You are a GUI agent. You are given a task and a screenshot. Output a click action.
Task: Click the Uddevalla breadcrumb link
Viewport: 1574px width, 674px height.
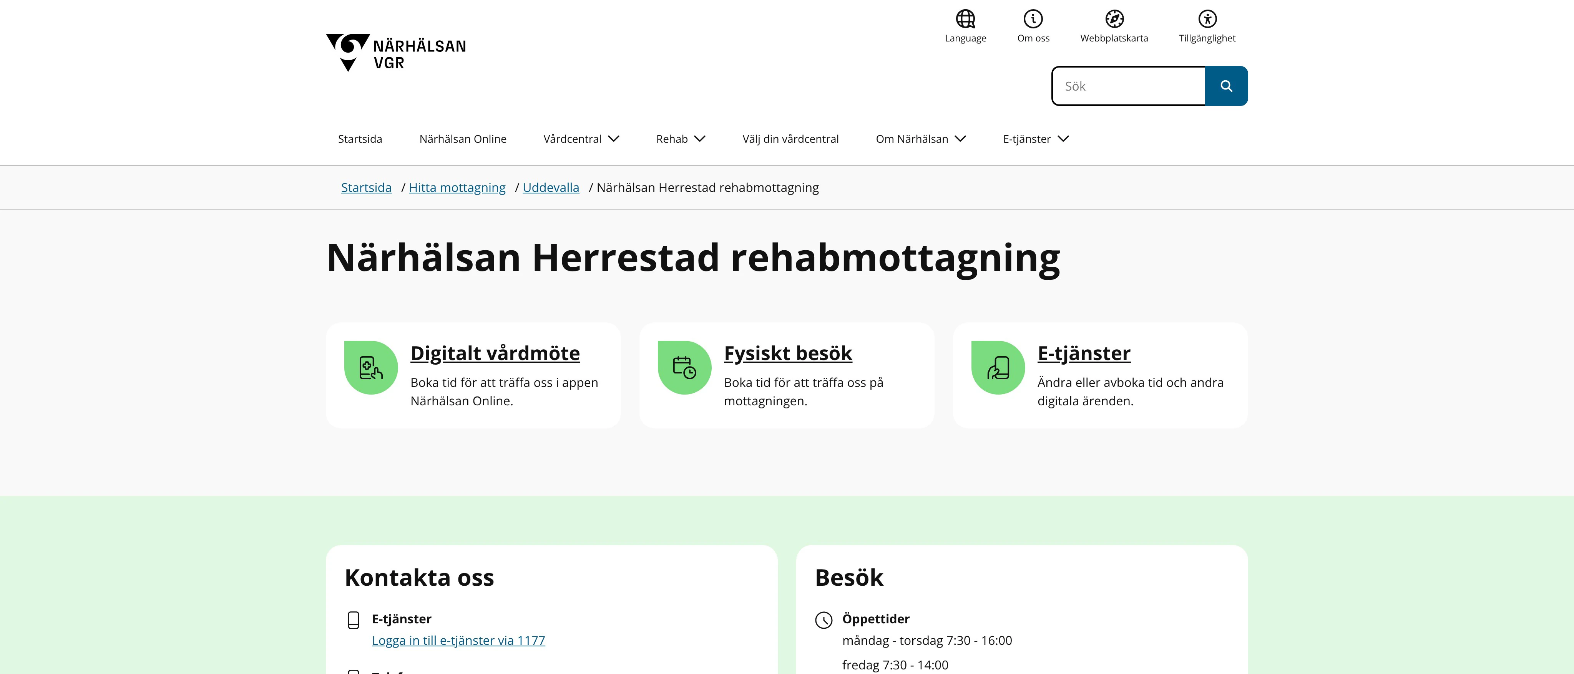551,187
